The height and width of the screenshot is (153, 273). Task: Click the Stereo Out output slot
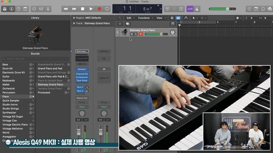tap(82, 98)
